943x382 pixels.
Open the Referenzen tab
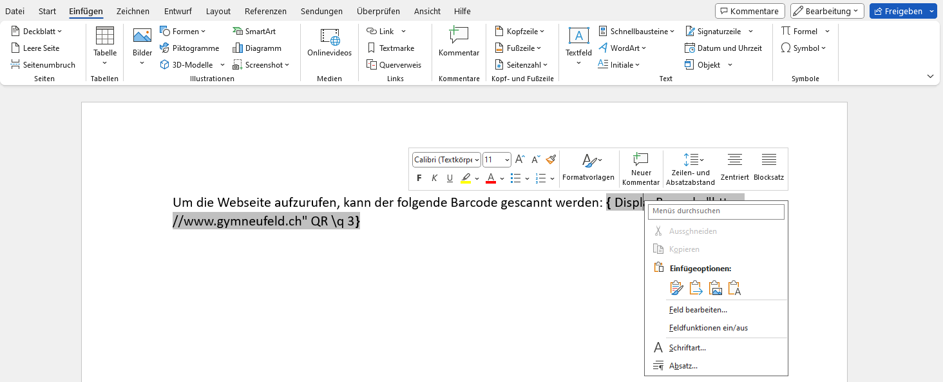265,11
